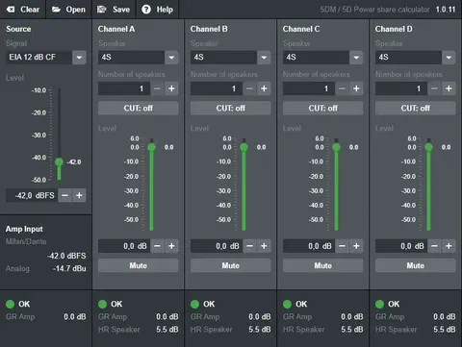
Task: Click Channel A number of speakers field
Action: (x=124, y=88)
